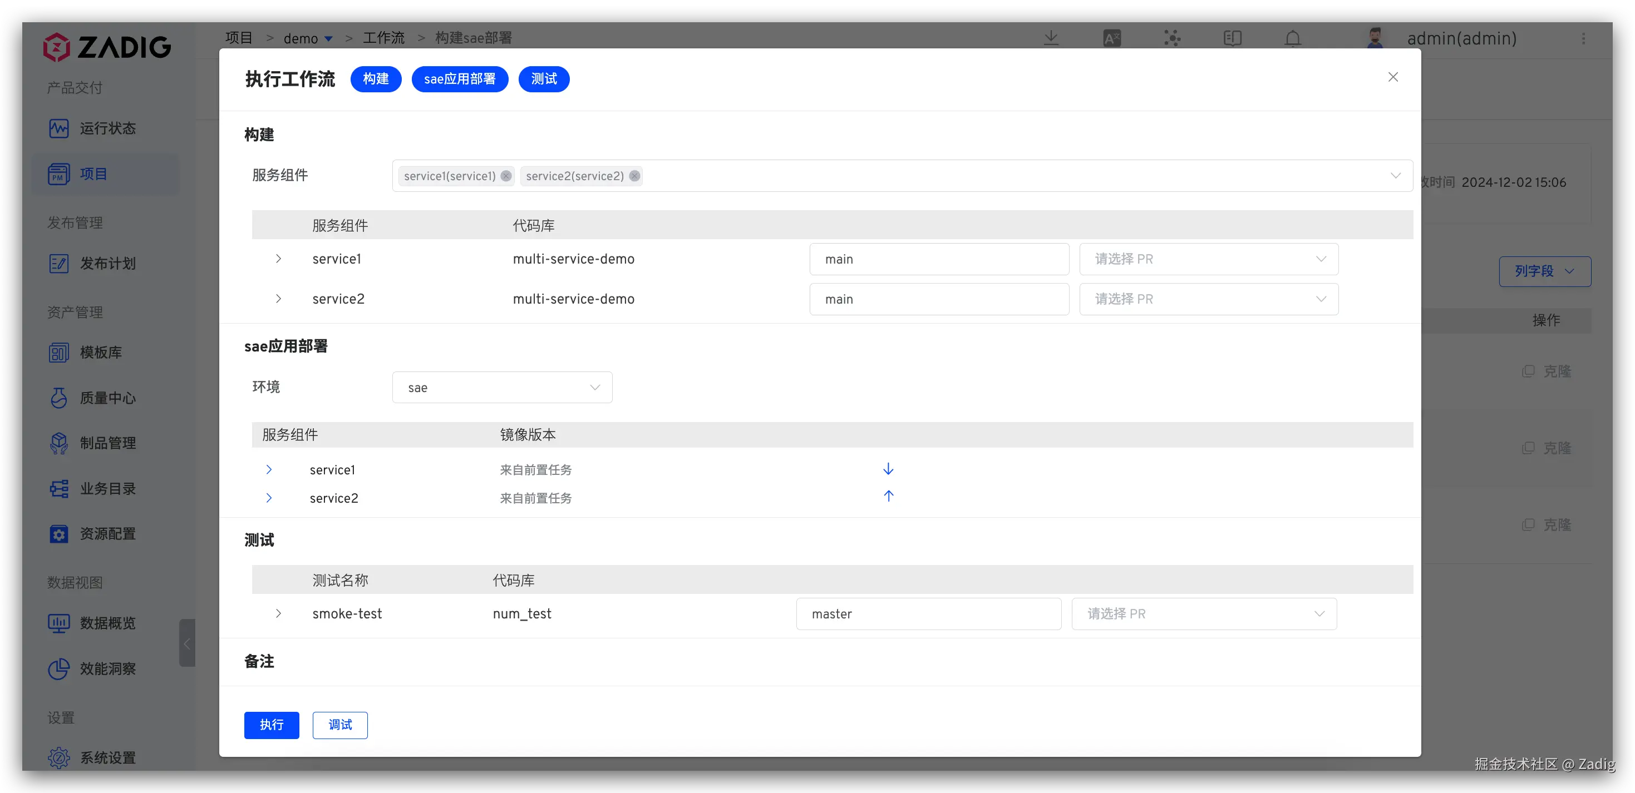Image resolution: width=1635 pixels, height=793 pixels.
Task: Open the notification bell
Action: (x=1292, y=39)
